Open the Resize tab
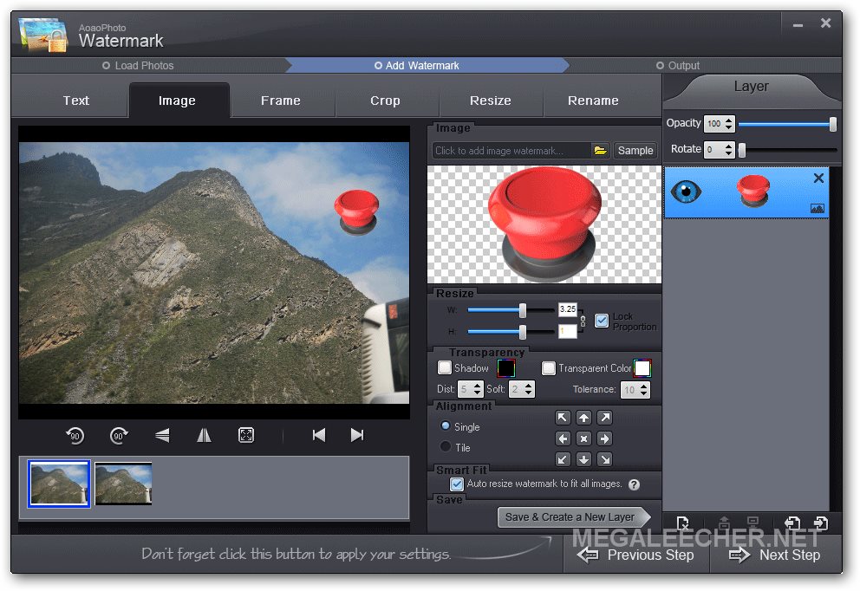The image size is (860, 591). 491,101
